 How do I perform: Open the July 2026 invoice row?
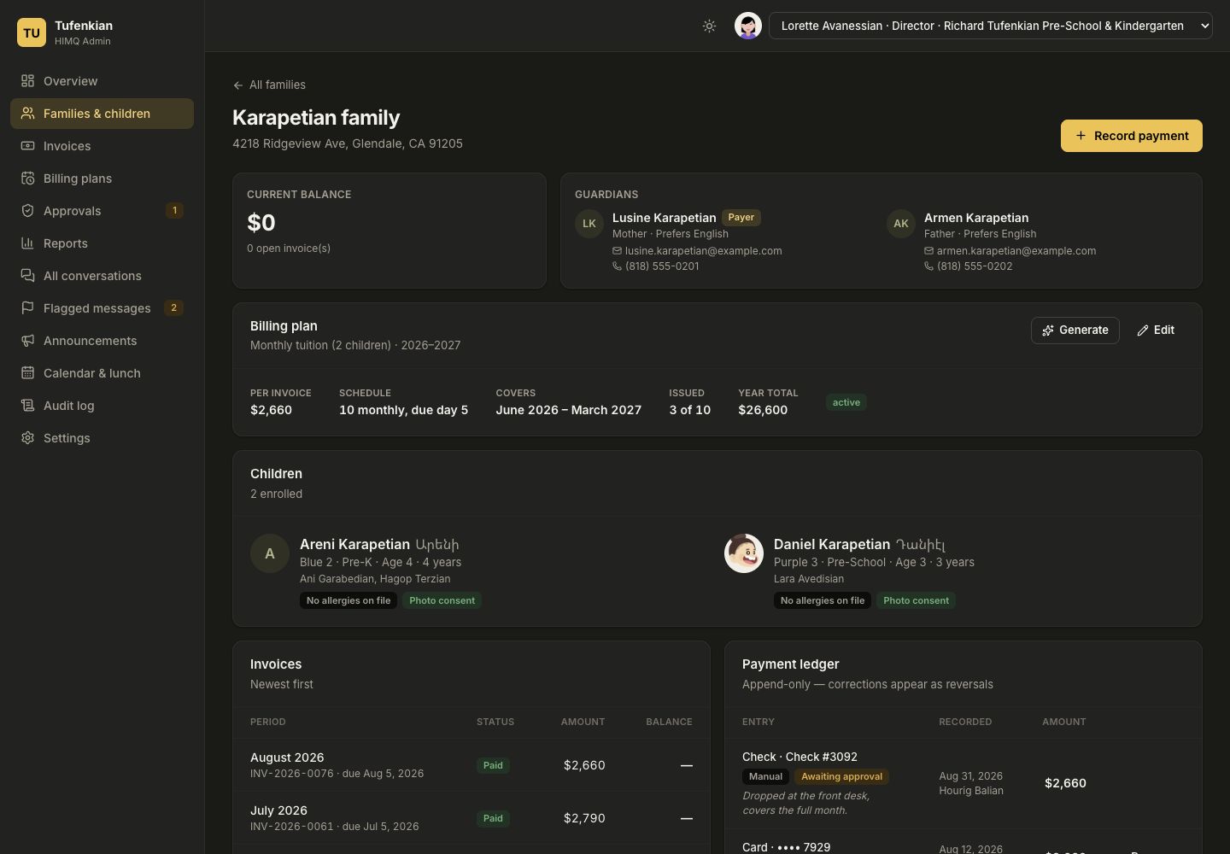(x=471, y=818)
